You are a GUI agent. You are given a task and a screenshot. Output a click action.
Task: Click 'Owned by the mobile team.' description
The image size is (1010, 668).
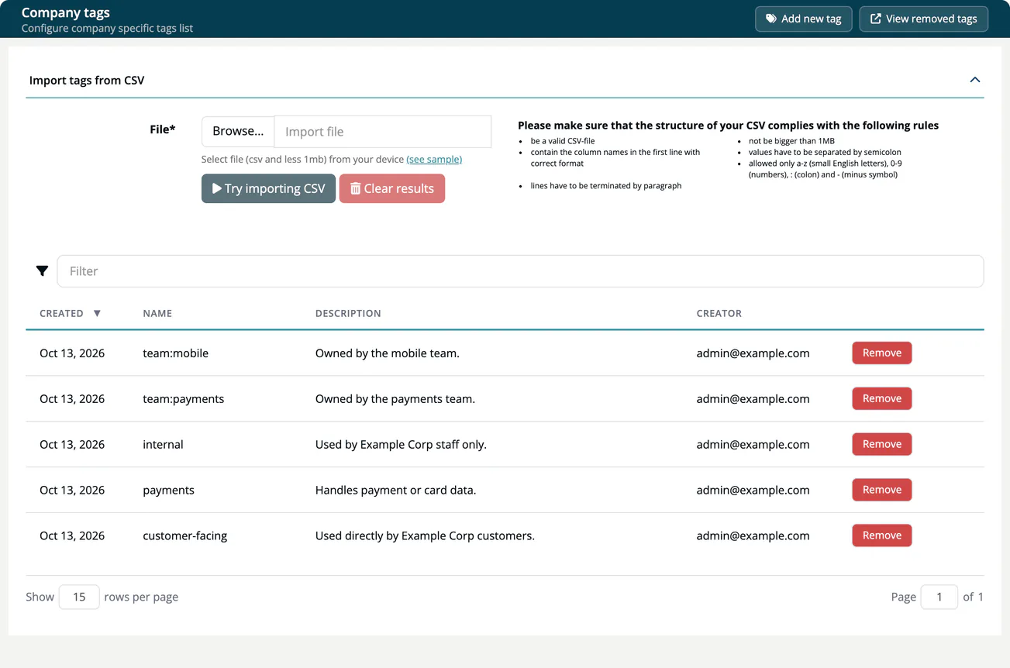387,353
